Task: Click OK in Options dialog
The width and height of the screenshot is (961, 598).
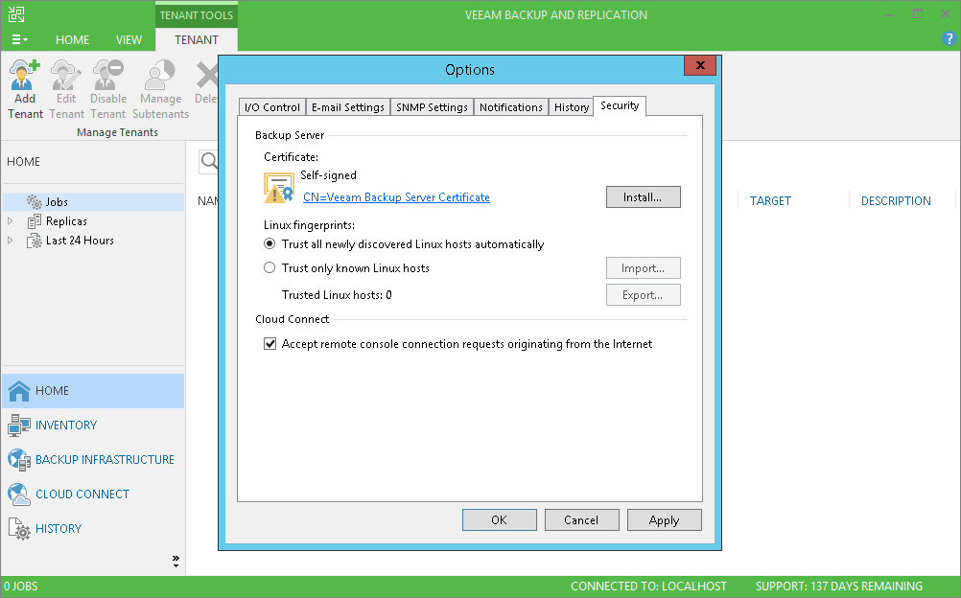Action: [499, 520]
